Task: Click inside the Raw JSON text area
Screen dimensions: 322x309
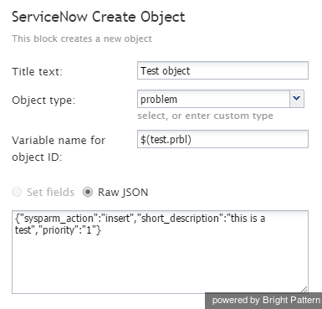Action: point(160,252)
